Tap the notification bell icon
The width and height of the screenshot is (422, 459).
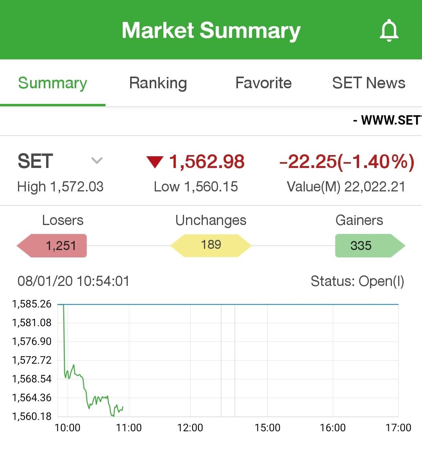tap(389, 31)
